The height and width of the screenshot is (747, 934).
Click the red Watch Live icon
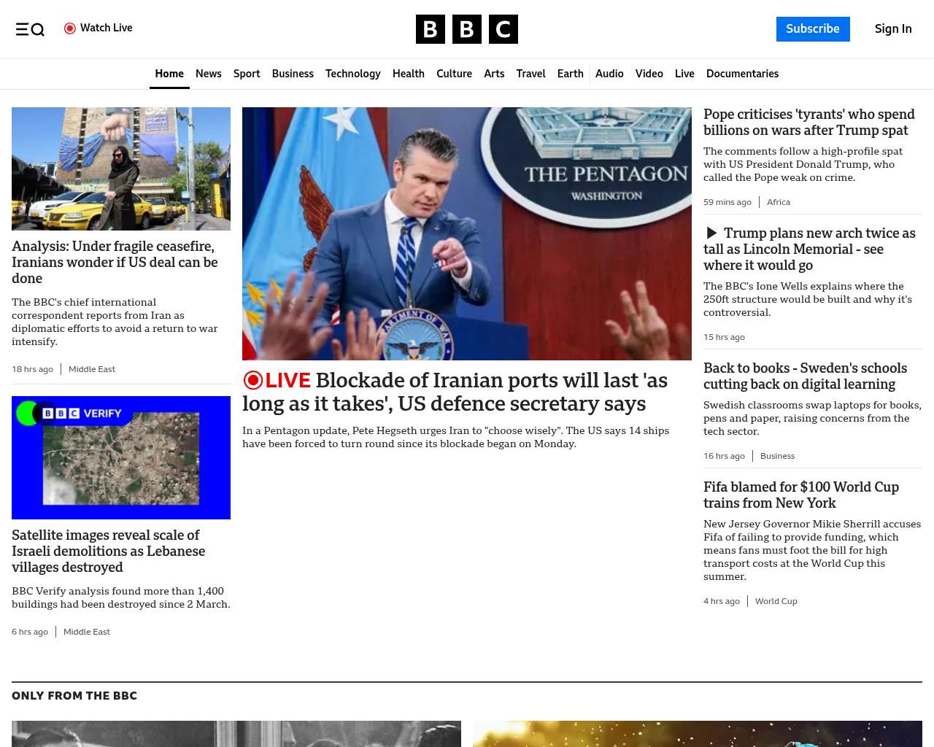[x=70, y=28]
